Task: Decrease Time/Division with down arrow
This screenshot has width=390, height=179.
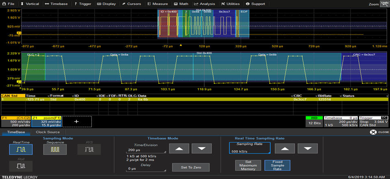Action: (x=202, y=149)
